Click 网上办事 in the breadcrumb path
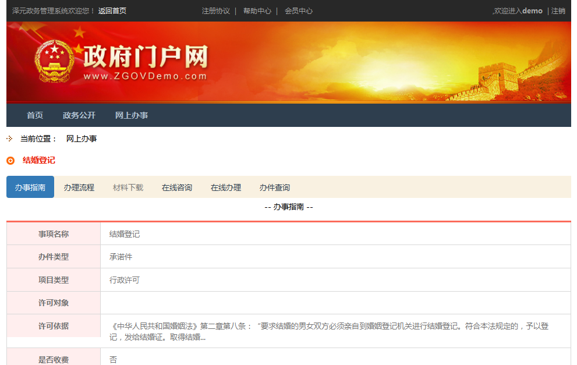This screenshot has width=577, height=365. (x=82, y=139)
